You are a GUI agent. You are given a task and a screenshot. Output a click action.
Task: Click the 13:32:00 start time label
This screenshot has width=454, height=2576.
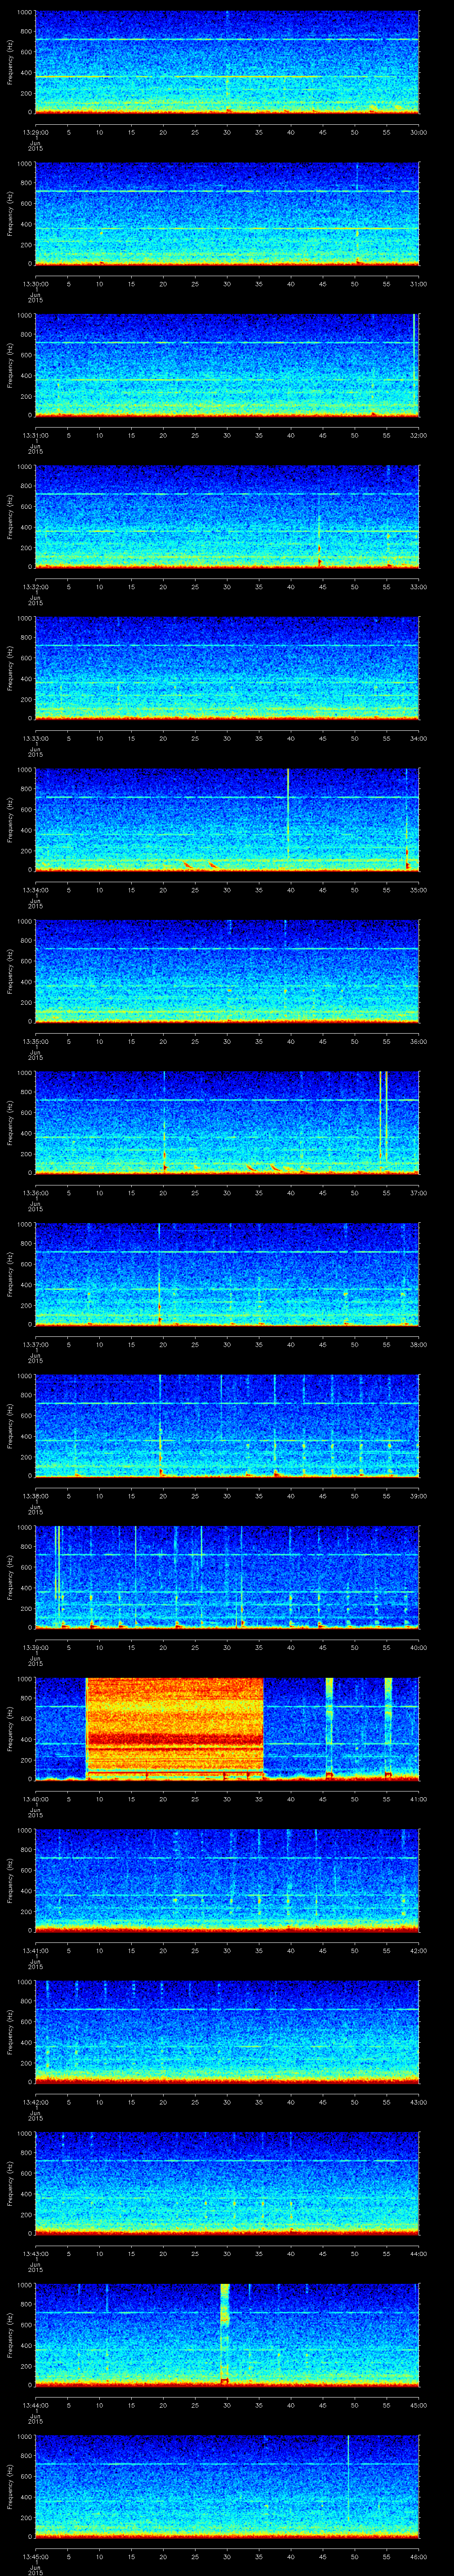tap(35, 588)
